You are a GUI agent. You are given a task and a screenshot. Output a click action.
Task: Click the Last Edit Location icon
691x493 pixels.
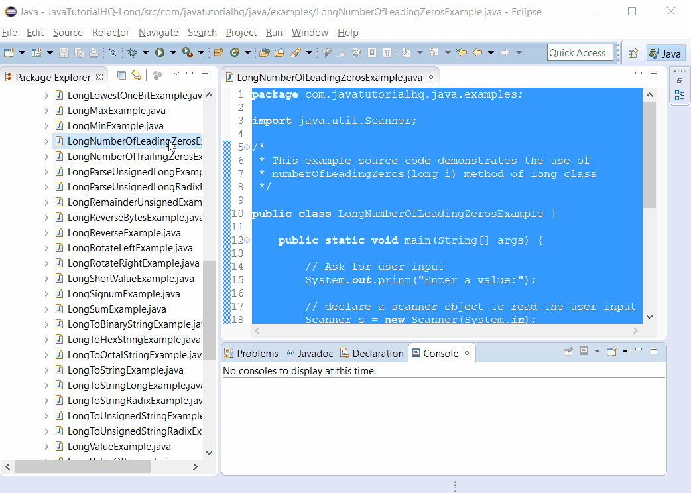pos(462,53)
